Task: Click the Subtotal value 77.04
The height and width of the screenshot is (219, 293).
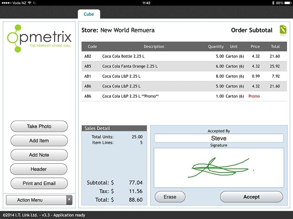Action: (136, 182)
